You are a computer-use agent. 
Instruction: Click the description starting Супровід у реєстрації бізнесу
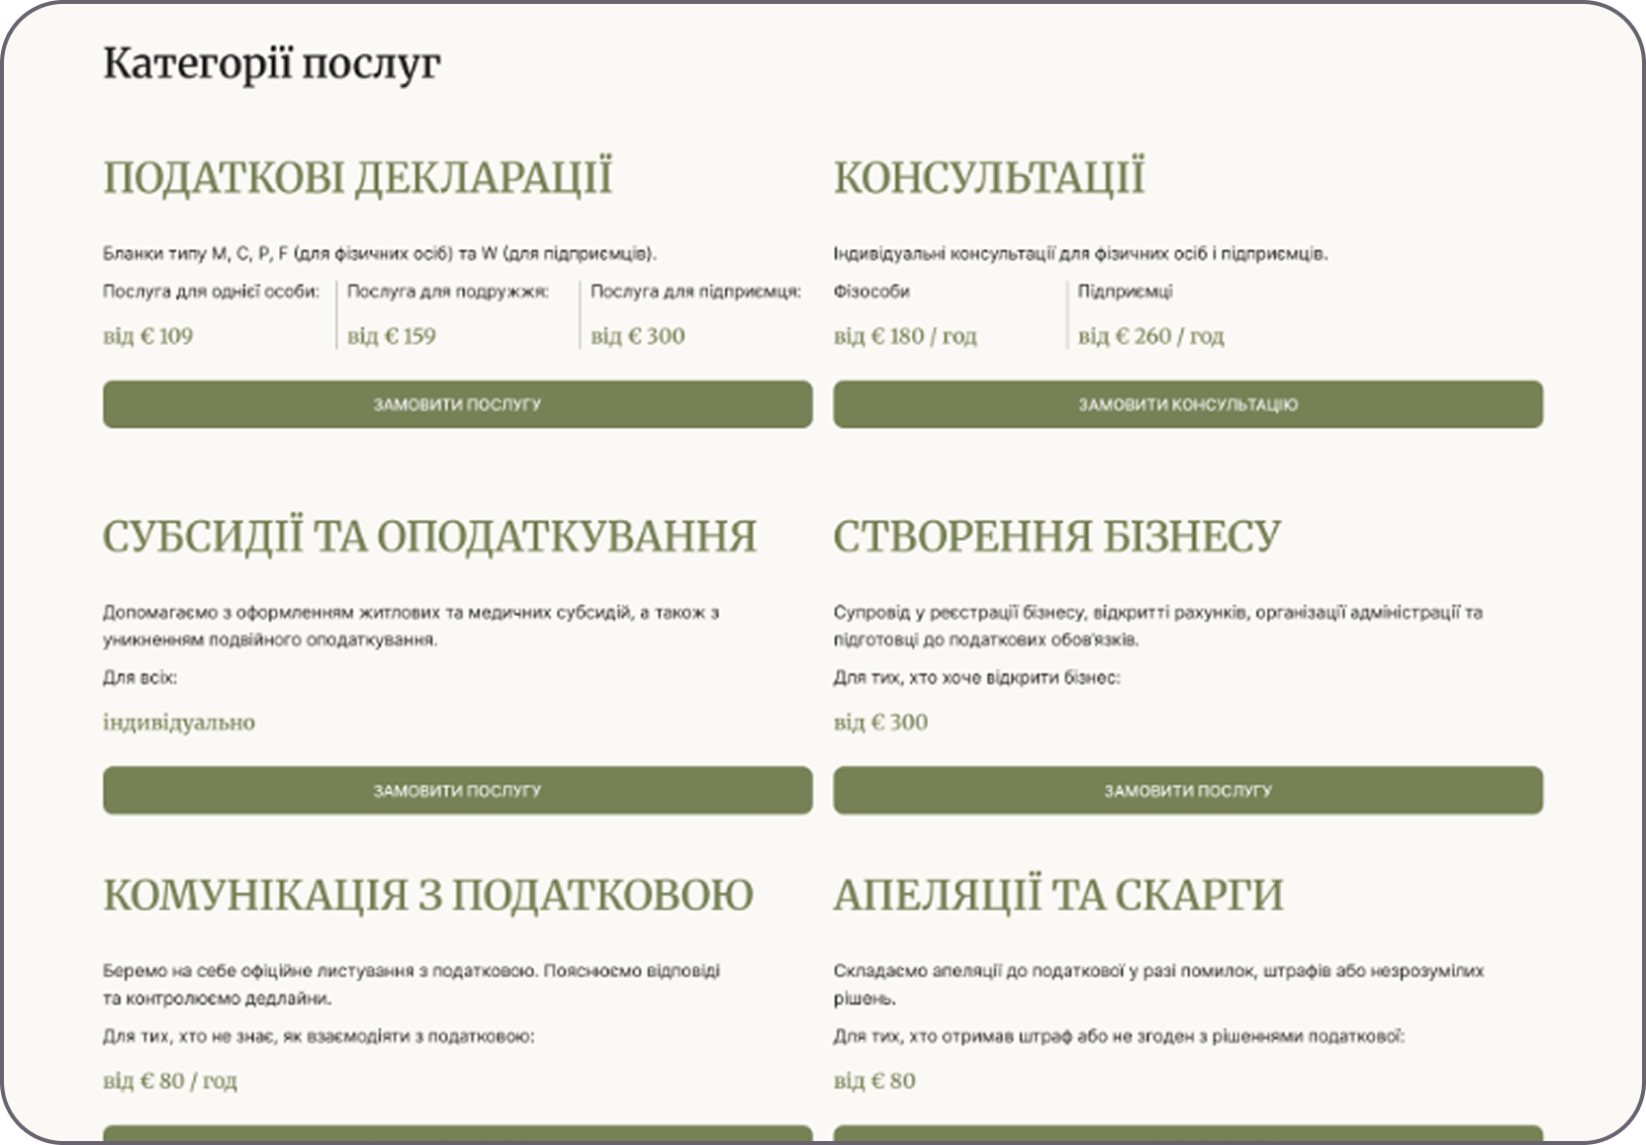[x=1158, y=626]
